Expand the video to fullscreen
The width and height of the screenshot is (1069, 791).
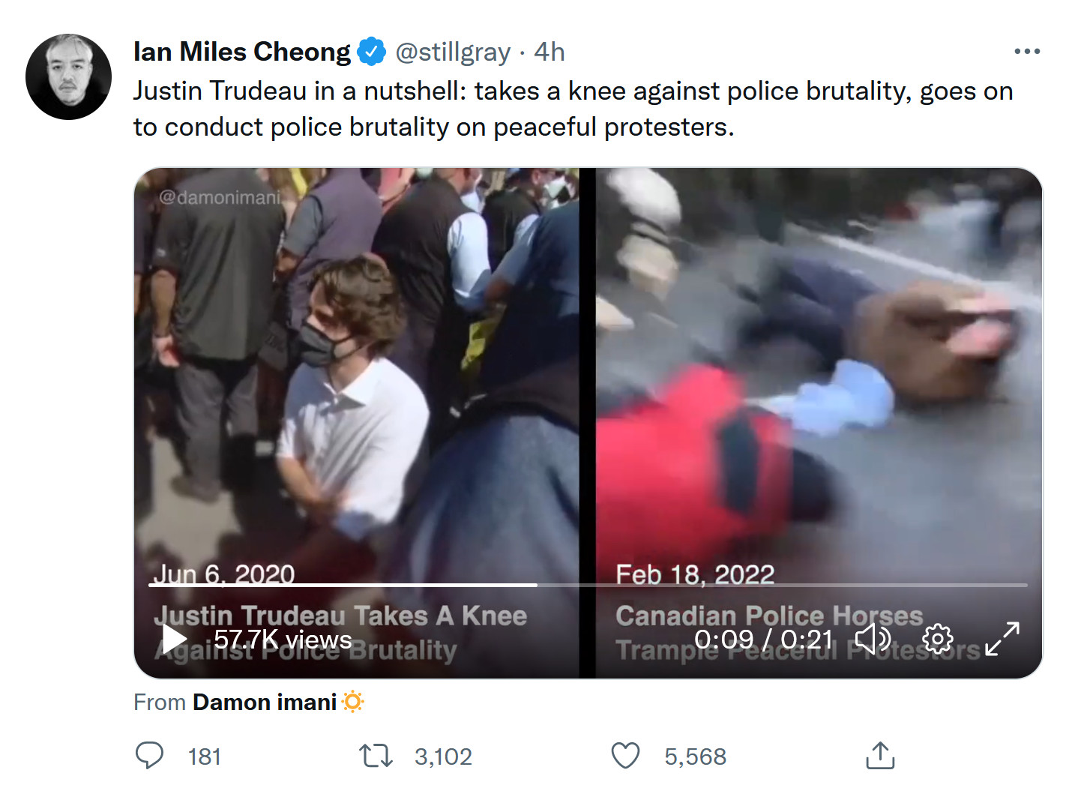click(x=1002, y=639)
